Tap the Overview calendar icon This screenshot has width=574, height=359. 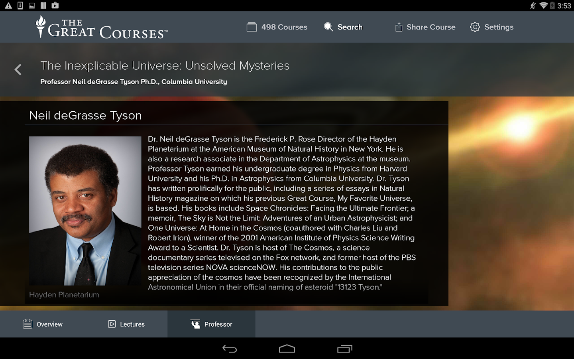(x=28, y=324)
